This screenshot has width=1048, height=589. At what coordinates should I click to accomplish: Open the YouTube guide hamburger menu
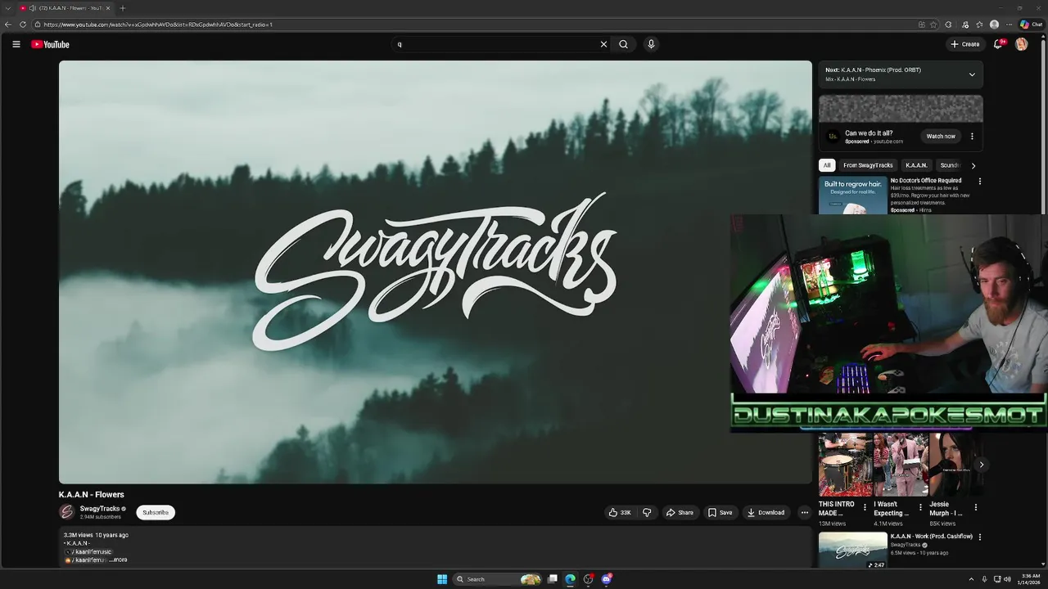pos(16,44)
